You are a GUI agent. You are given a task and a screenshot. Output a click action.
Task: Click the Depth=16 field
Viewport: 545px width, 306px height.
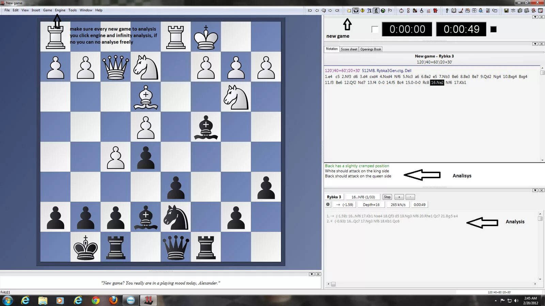[371, 205]
